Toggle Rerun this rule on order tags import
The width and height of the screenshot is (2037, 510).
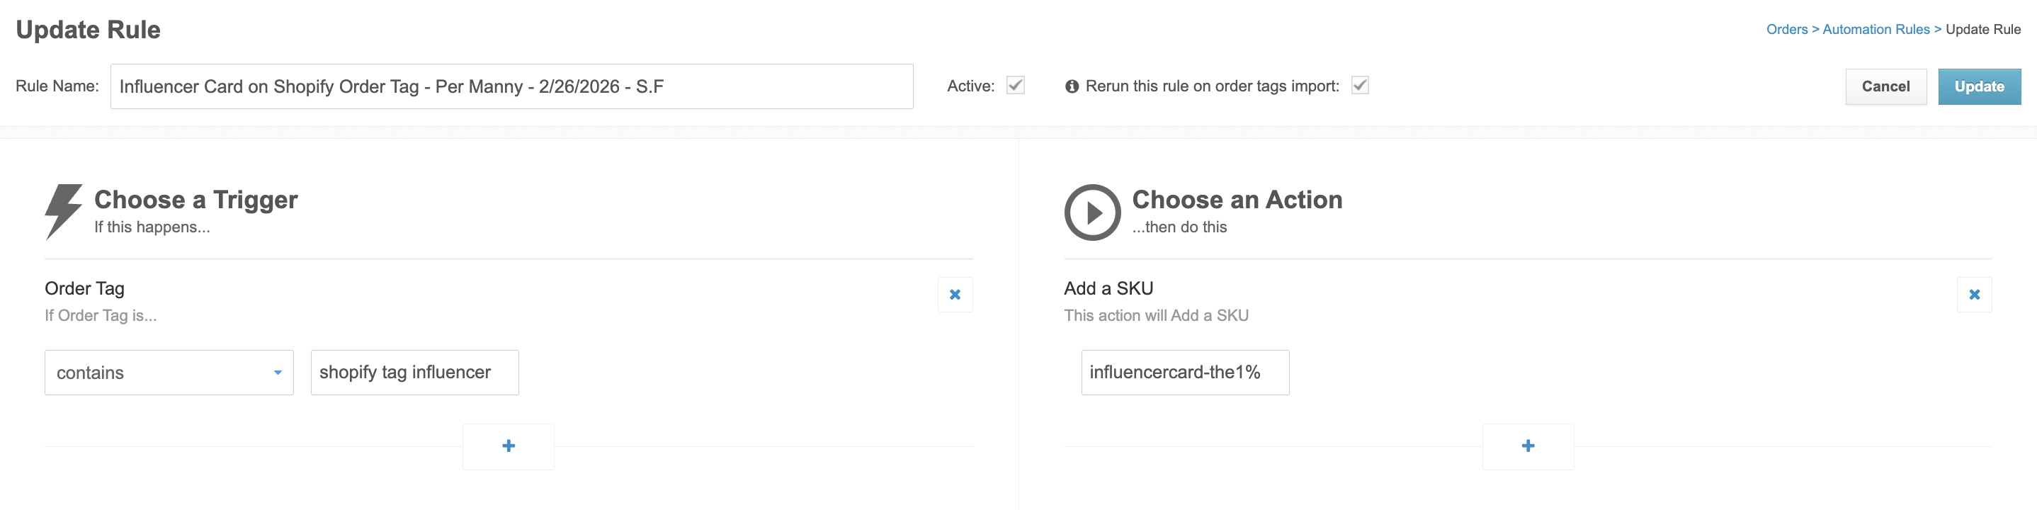coord(1359,86)
